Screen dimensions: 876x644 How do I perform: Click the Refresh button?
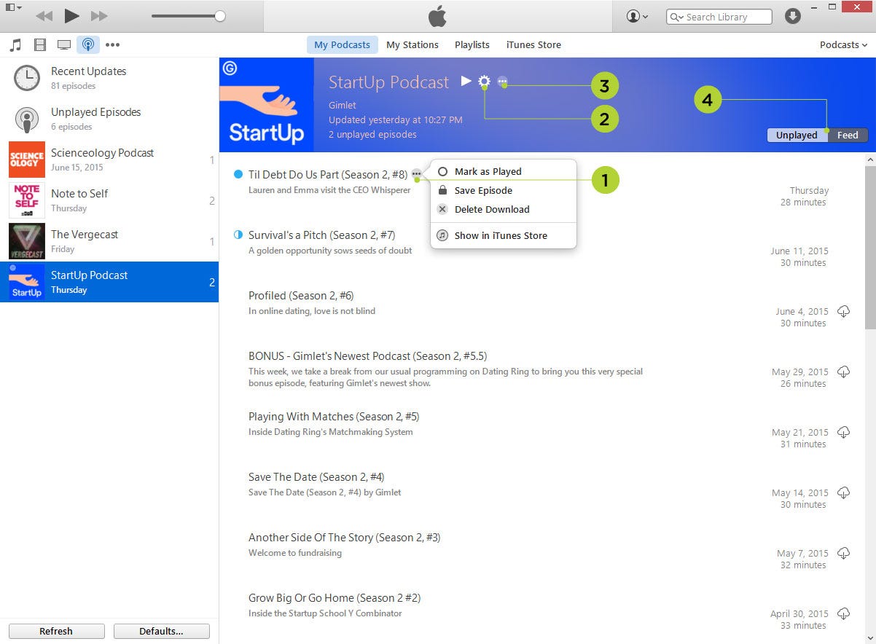(x=56, y=632)
